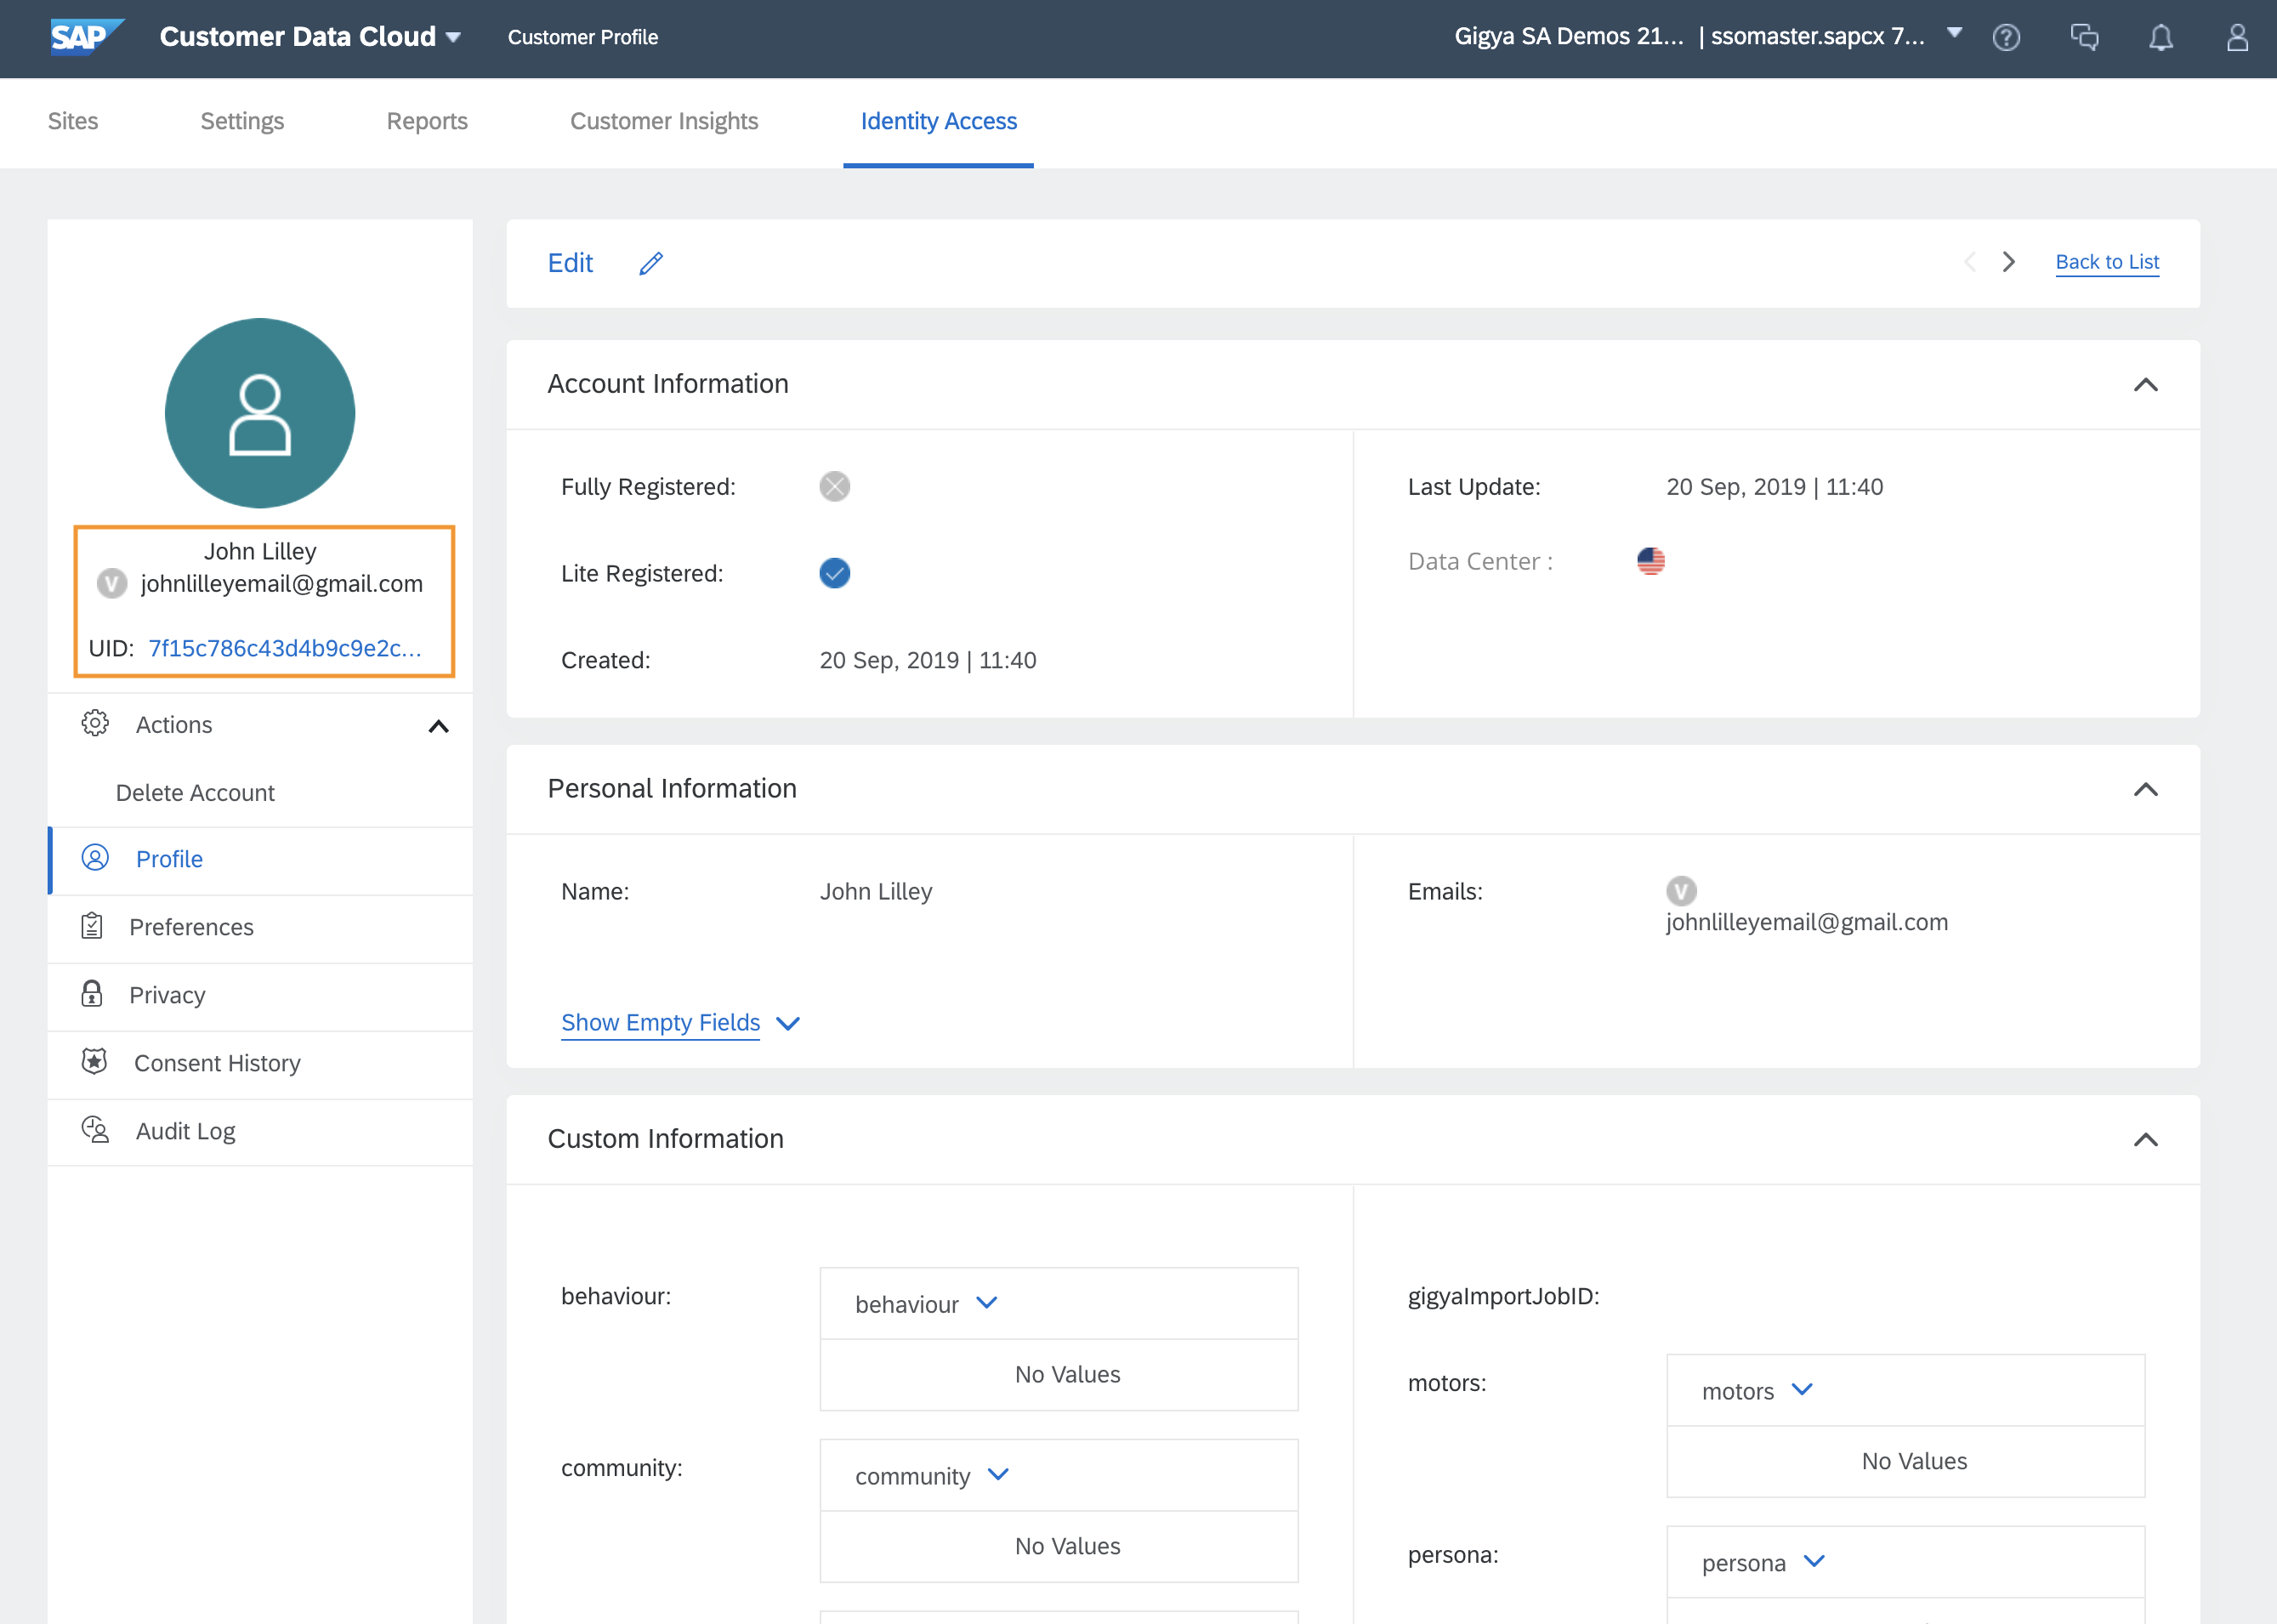Click the Actions gear icon
Viewport: 2277px width, 1624px height.
(x=95, y=723)
